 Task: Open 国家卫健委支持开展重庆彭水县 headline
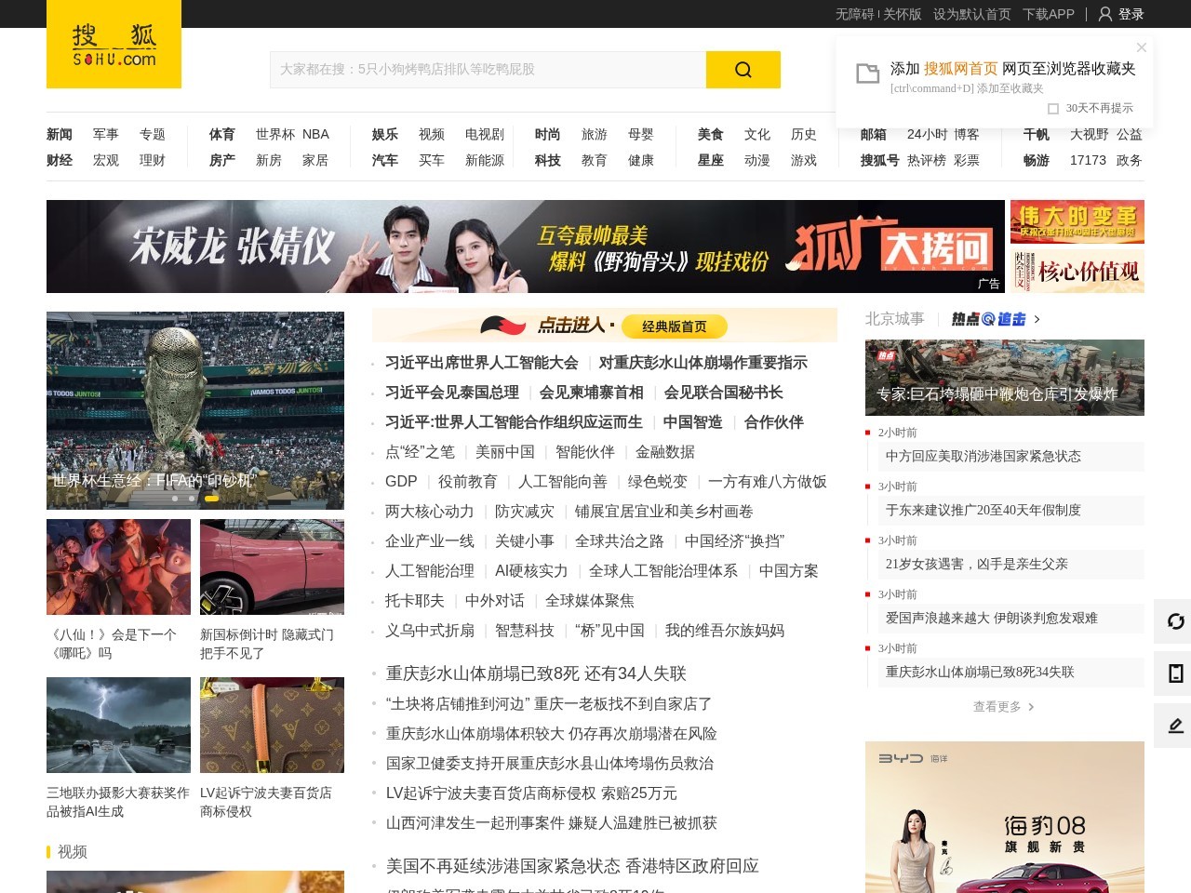click(x=550, y=764)
